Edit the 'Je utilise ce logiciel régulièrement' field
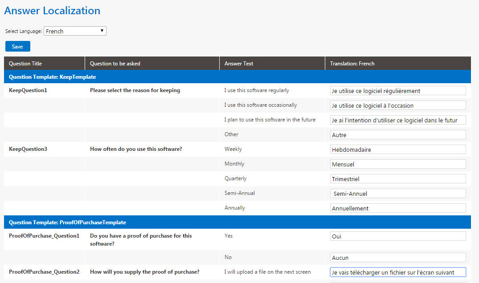 pos(398,91)
